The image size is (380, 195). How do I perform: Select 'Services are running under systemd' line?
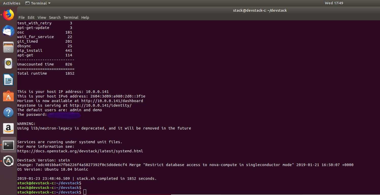point(70,142)
